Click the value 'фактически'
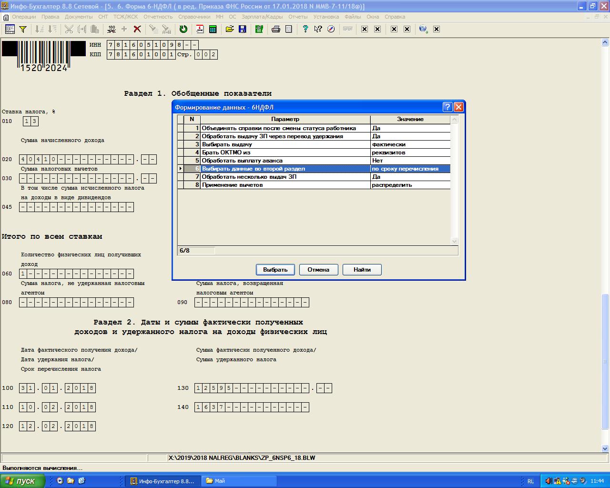610x488 pixels. point(388,144)
